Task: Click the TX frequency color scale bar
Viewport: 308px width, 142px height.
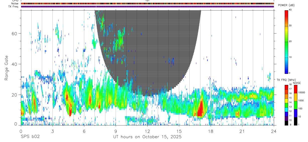Action: click(x=286, y=105)
